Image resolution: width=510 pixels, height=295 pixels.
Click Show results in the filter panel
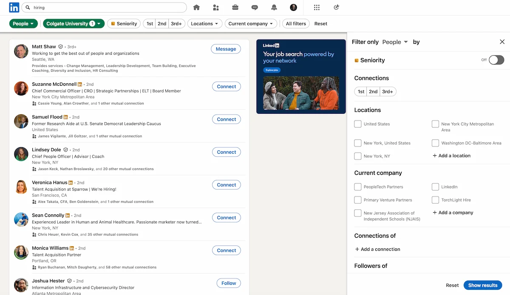pyautogui.click(x=483, y=285)
